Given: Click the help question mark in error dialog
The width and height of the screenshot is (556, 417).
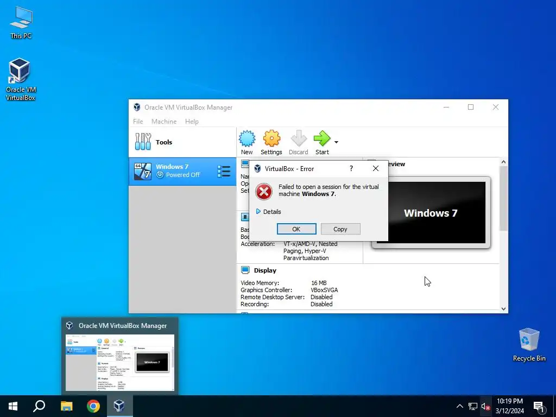Looking at the screenshot, I should (351, 168).
